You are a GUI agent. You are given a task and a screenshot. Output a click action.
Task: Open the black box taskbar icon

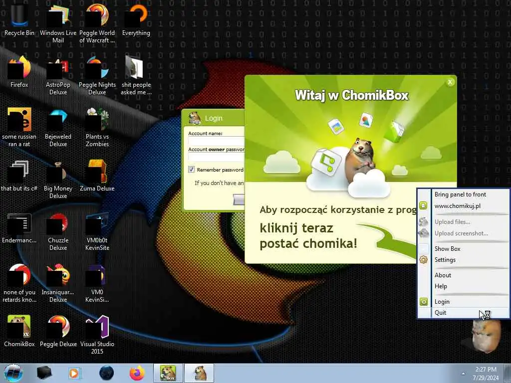point(44,373)
